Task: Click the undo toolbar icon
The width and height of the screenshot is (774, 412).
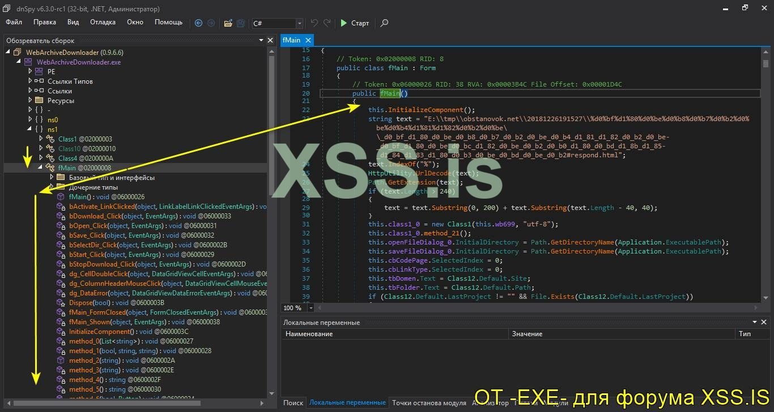Action: 314,23
